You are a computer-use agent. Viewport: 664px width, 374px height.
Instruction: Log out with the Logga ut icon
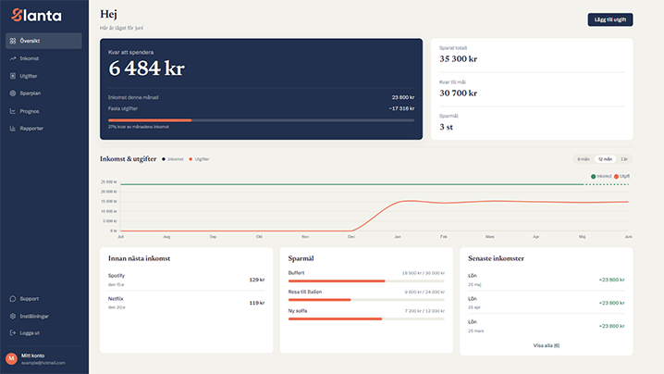point(13,333)
